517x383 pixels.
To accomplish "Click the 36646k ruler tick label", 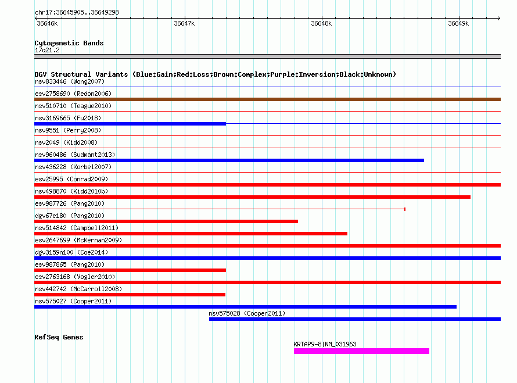I will (47, 23).
